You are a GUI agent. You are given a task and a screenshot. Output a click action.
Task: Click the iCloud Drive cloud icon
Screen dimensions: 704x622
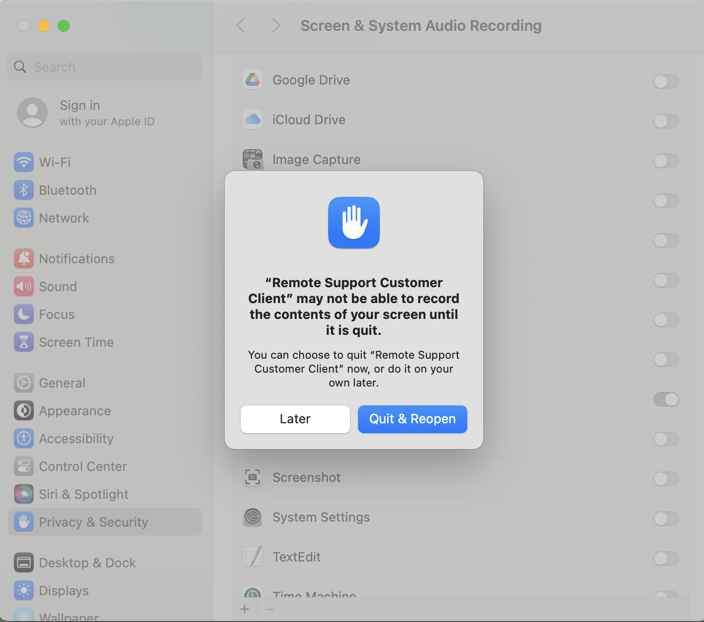point(253,120)
